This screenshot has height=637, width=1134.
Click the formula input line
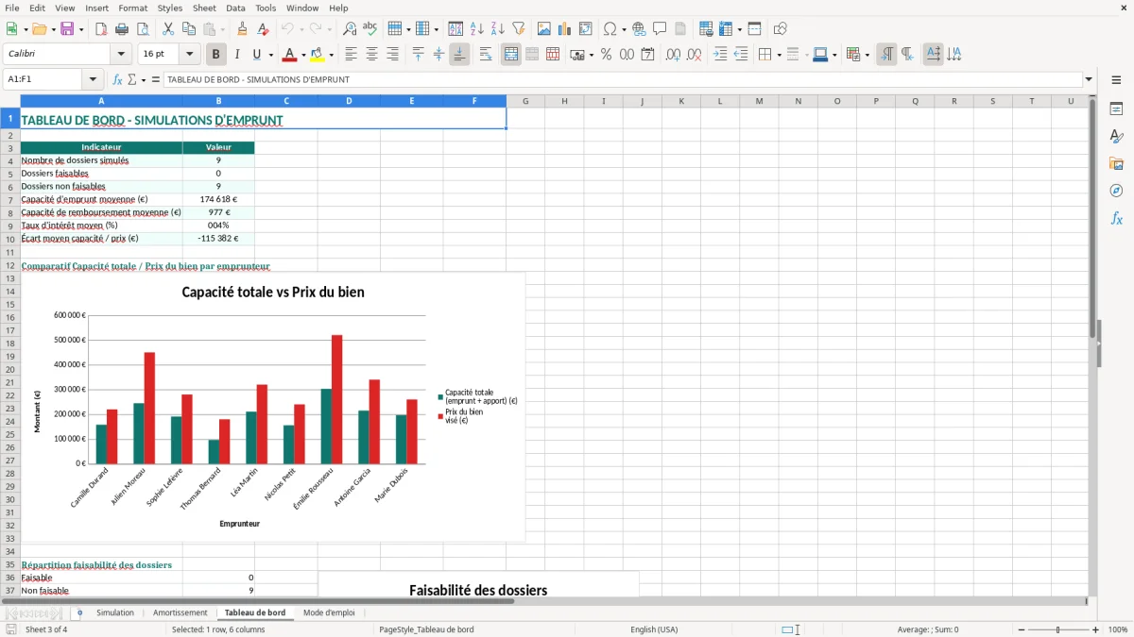[623, 80]
